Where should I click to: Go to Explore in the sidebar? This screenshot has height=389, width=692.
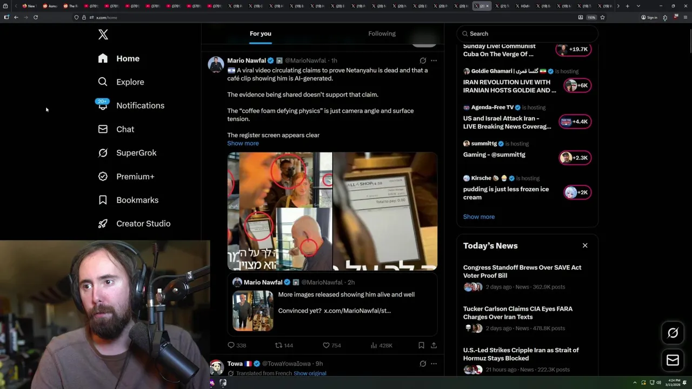click(x=121, y=82)
